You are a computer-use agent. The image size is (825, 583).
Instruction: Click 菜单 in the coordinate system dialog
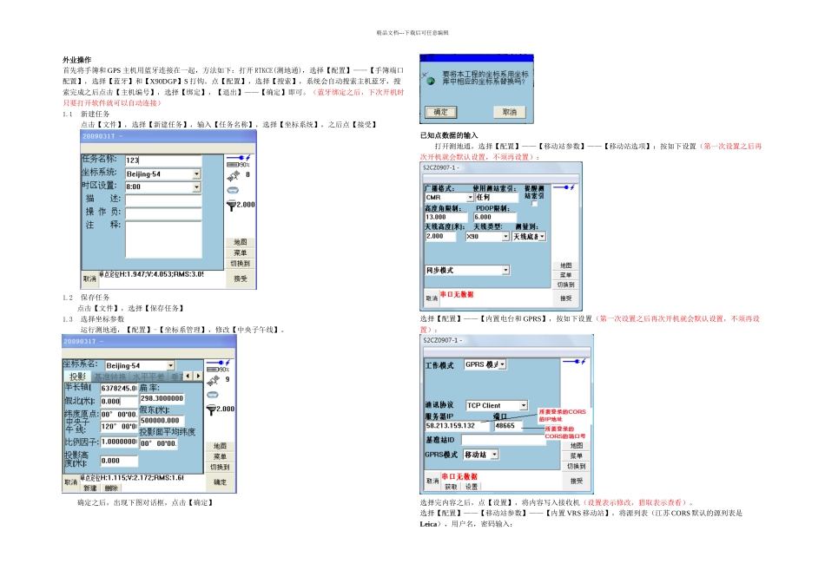(x=220, y=457)
